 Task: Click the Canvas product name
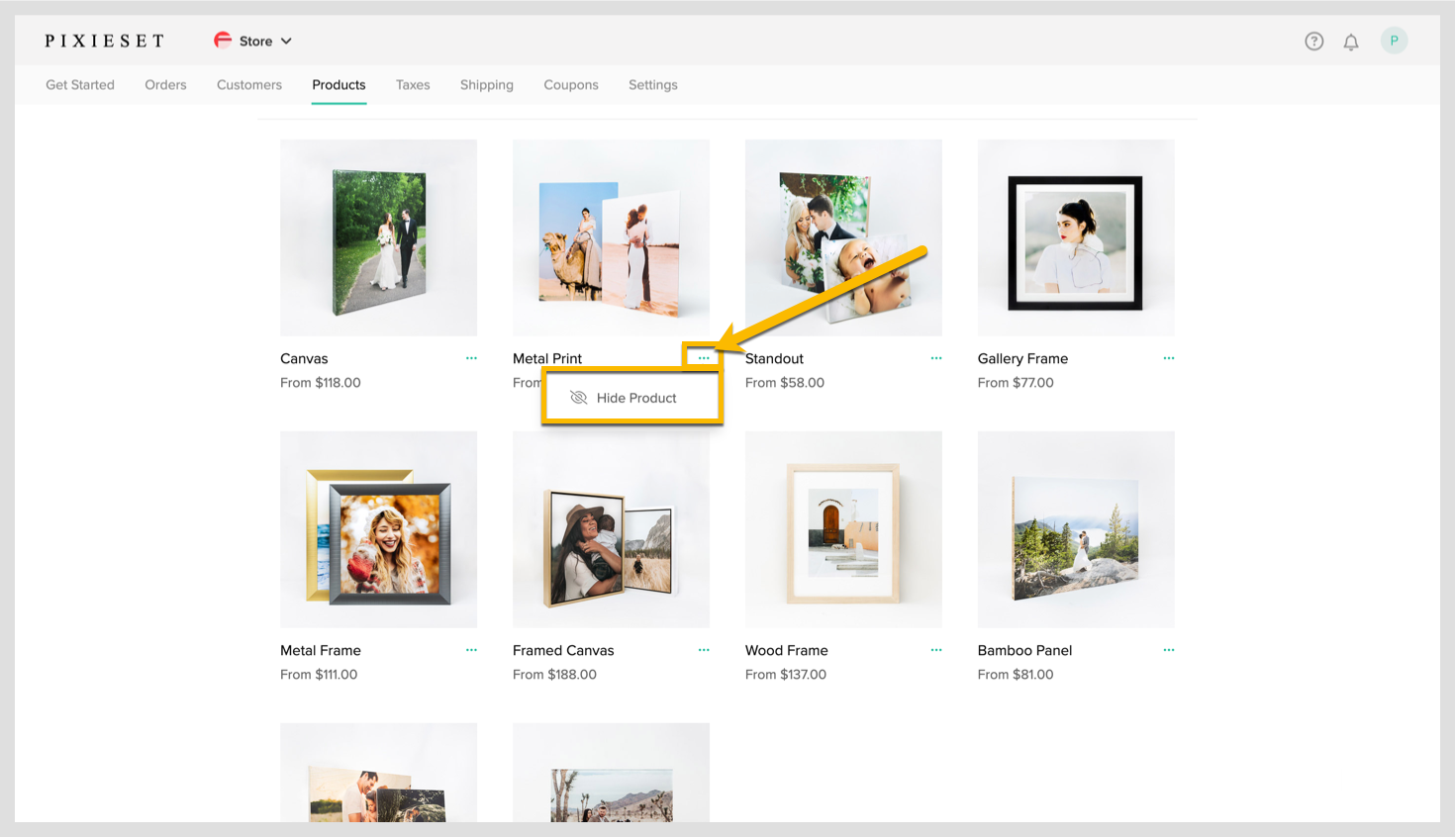pos(304,358)
